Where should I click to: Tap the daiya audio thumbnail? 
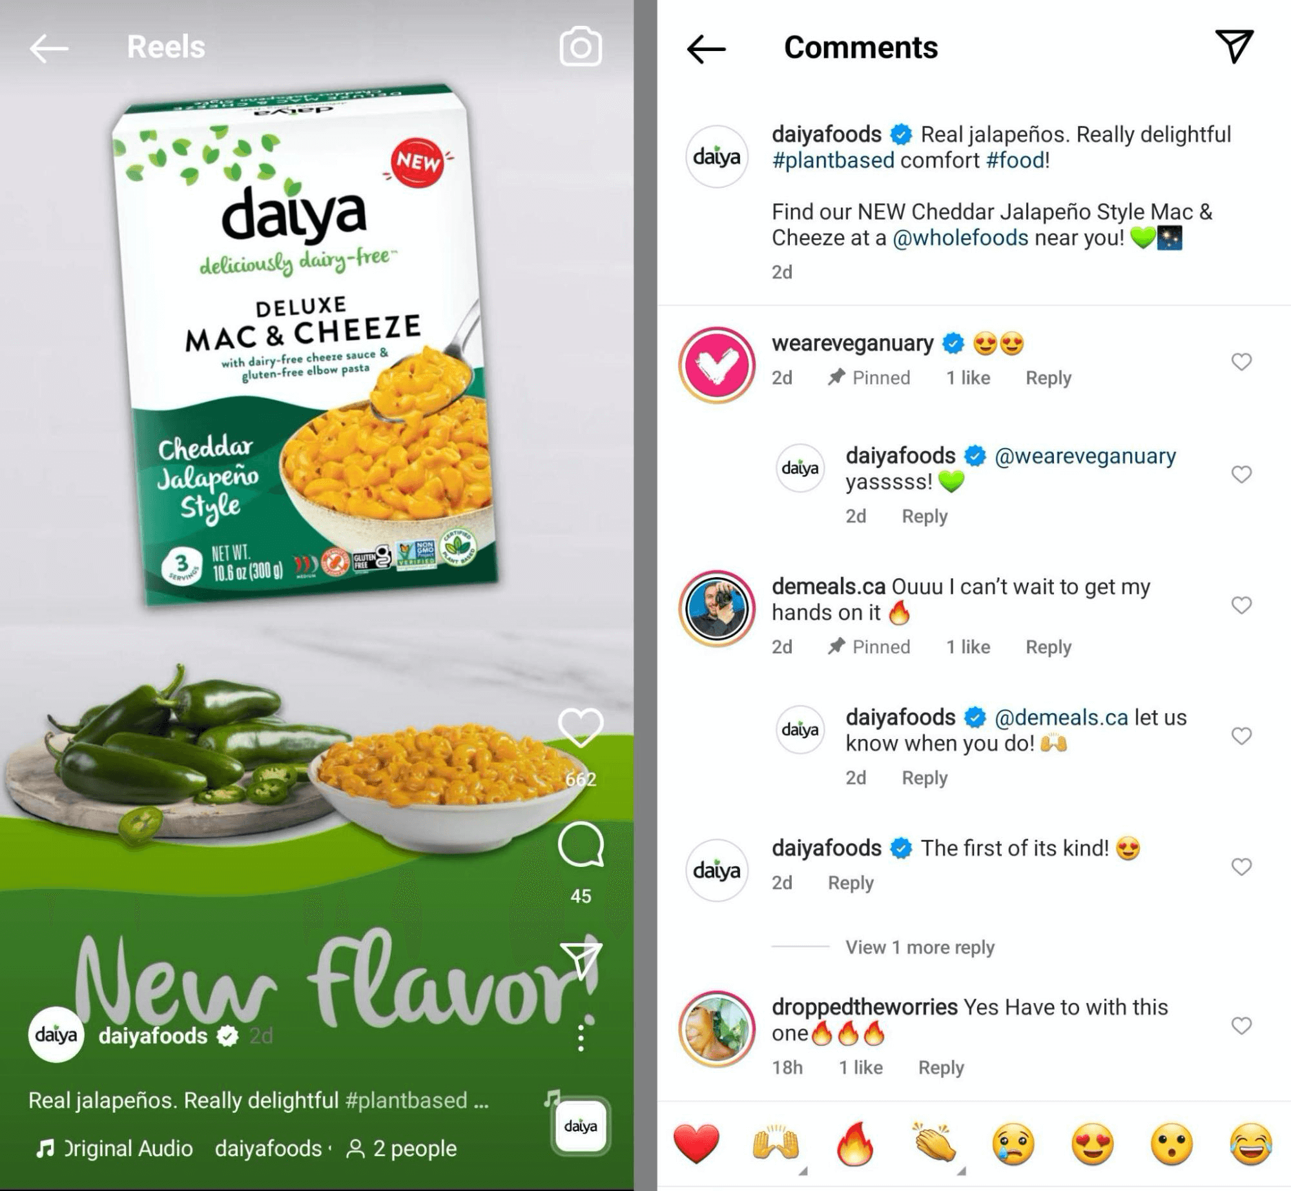pos(580,1126)
